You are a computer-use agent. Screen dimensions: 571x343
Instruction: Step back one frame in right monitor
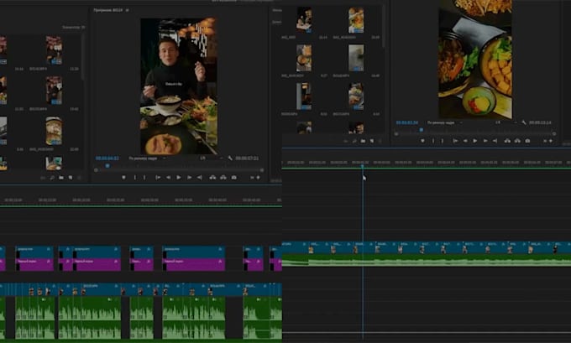click(x=465, y=141)
